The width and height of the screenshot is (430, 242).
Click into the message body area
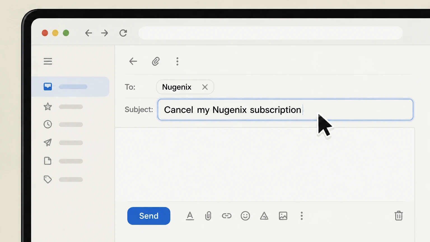coord(265,165)
